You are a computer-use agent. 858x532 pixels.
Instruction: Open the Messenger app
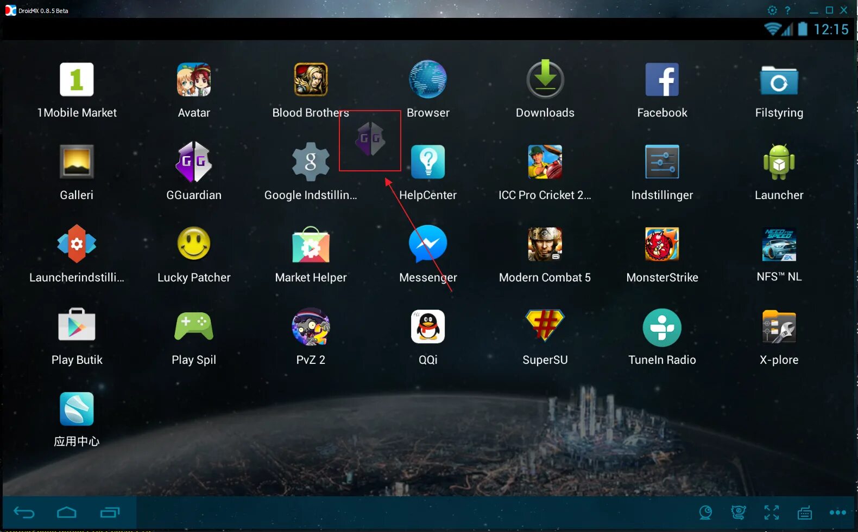(x=428, y=243)
